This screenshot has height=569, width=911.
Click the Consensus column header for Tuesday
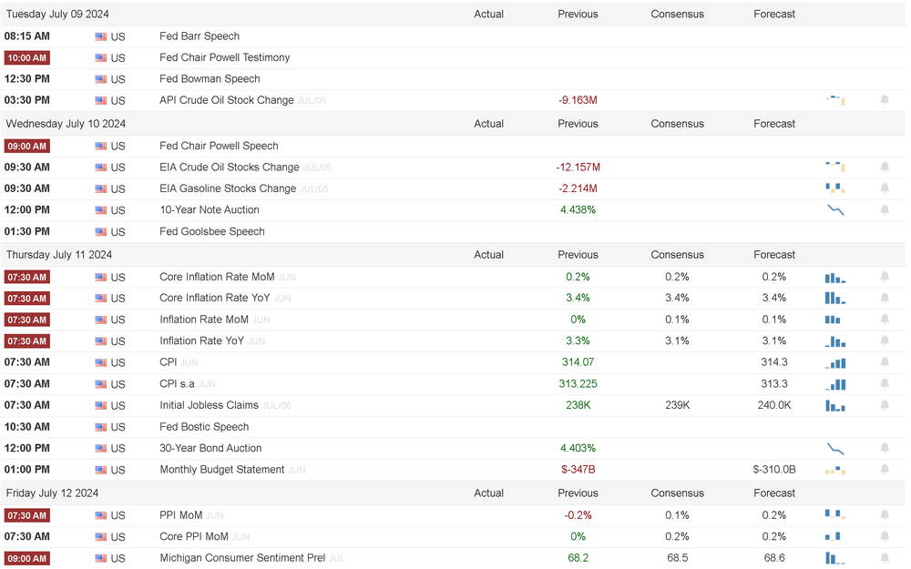[677, 14]
